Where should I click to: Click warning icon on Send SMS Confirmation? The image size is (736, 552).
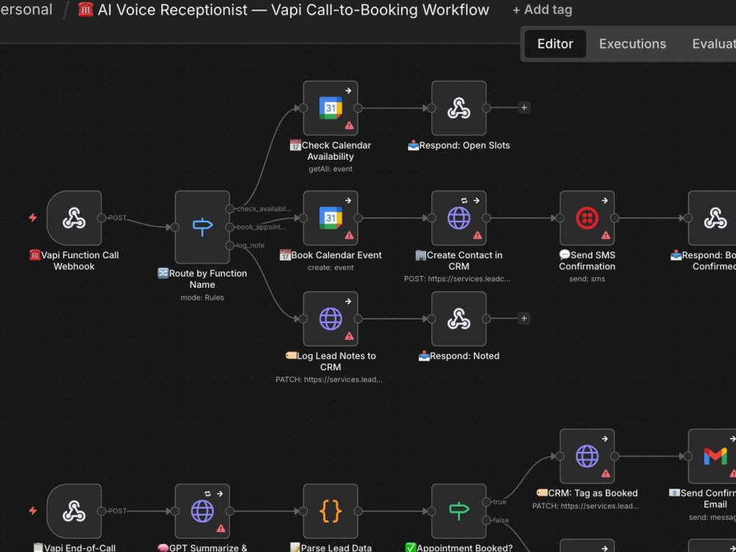tap(606, 236)
